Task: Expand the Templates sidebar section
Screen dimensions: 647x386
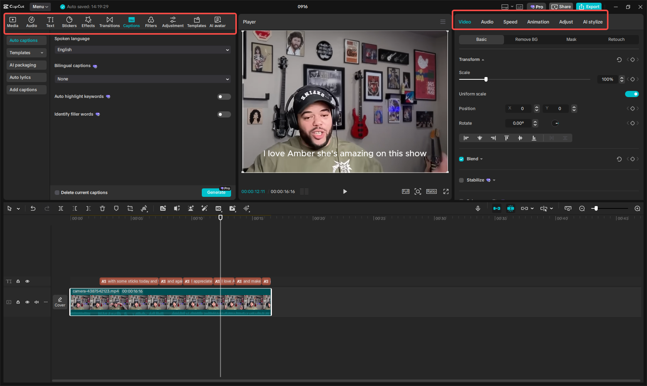Action: 26,53
